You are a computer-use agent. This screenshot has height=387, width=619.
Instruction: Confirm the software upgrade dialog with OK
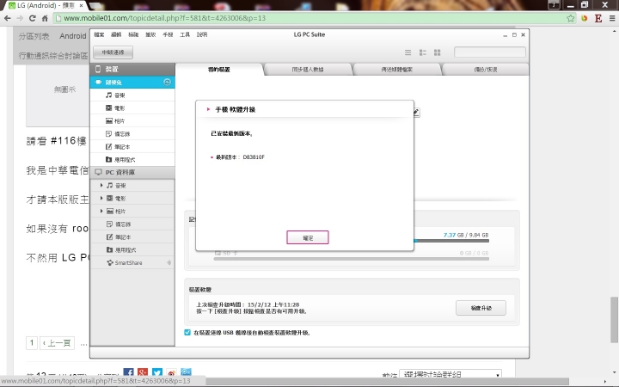tap(308, 237)
